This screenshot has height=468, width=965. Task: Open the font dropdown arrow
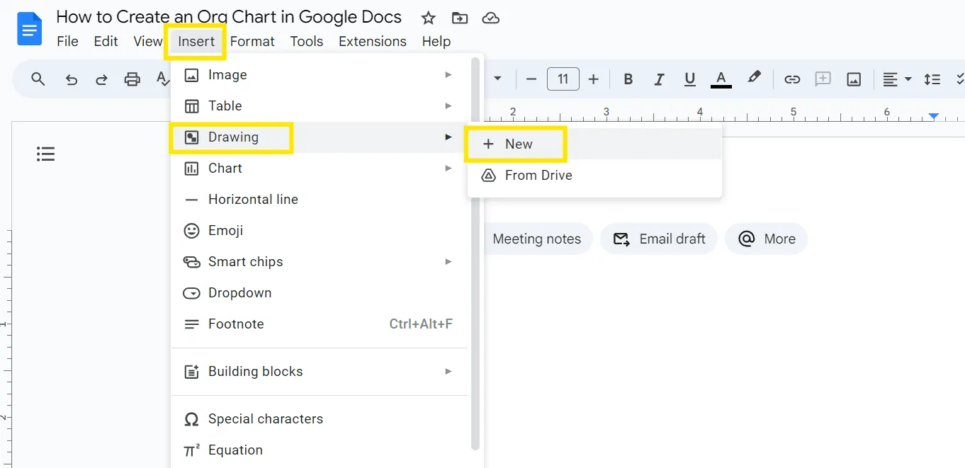pyautogui.click(x=497, y=79)
